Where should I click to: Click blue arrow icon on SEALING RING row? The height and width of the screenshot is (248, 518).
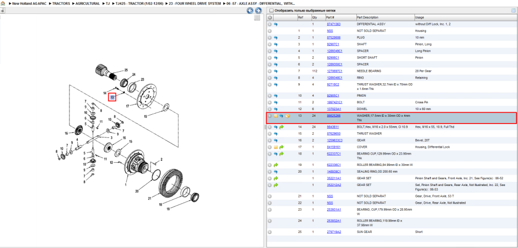tap(276, 172)
